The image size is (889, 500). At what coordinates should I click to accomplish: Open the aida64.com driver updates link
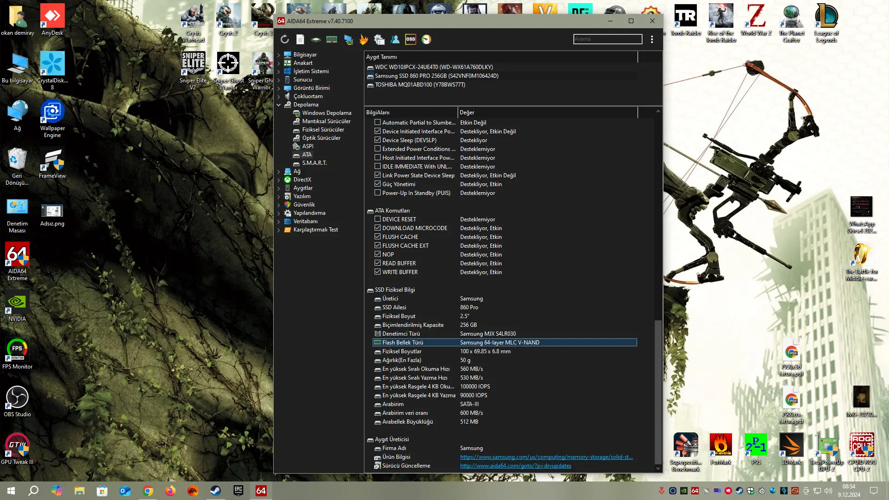(x=515, y=466)
